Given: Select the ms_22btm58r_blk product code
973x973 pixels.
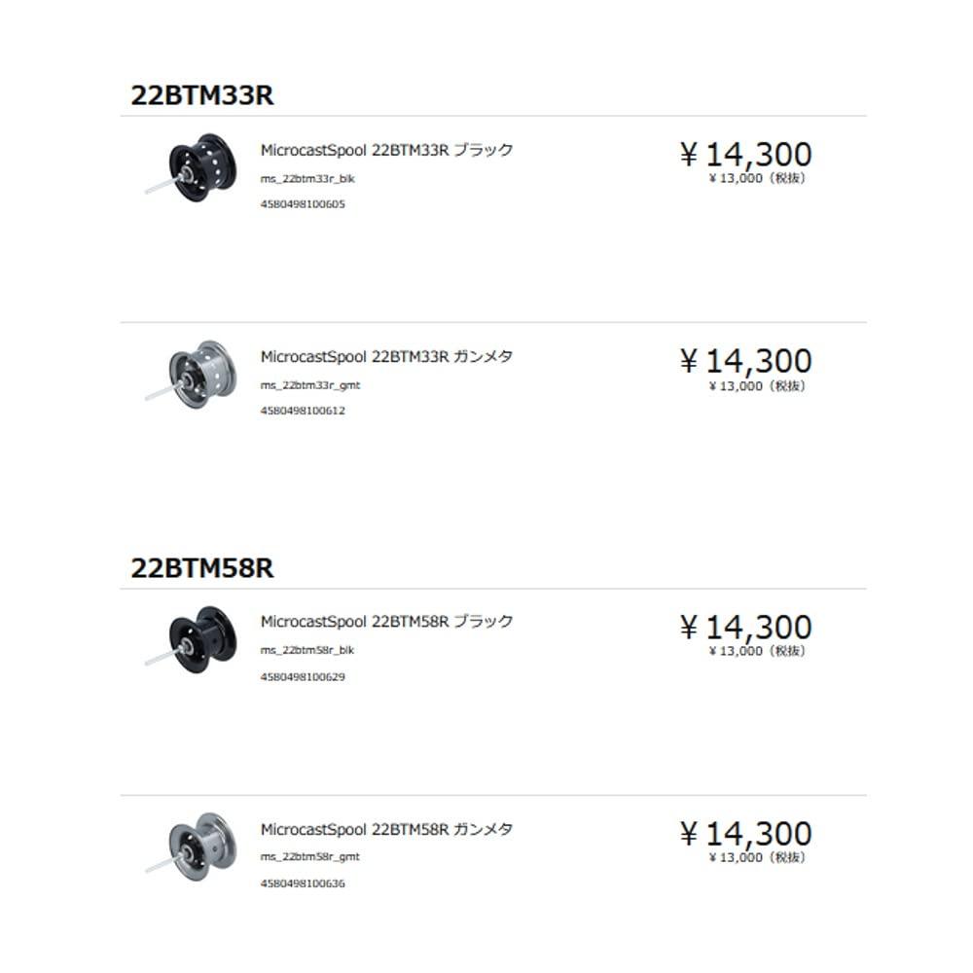Looking at the screenshot, I should click(307, 650).
